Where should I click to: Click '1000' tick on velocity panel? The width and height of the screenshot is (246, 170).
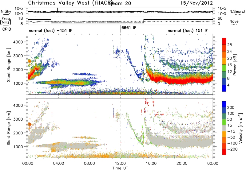18,147
